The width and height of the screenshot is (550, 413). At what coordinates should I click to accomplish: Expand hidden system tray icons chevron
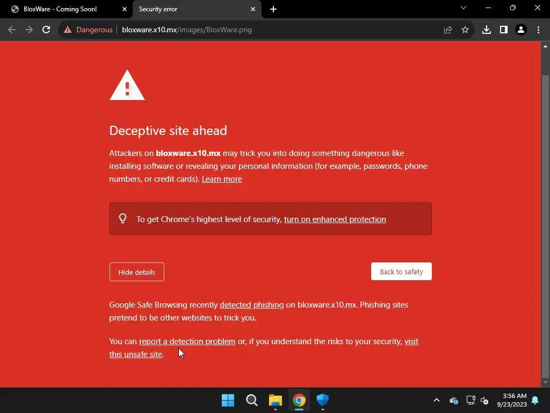pyautogui.click(x=437, y=400)
